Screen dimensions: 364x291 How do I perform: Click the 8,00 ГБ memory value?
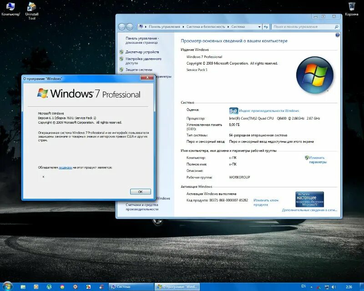pos(234,125)
